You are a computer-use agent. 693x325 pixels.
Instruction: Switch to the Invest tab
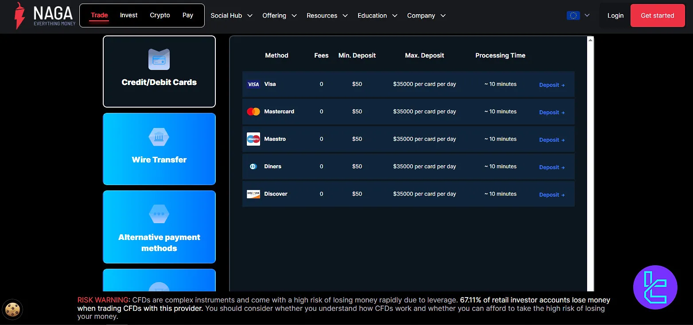coord(128,15)
